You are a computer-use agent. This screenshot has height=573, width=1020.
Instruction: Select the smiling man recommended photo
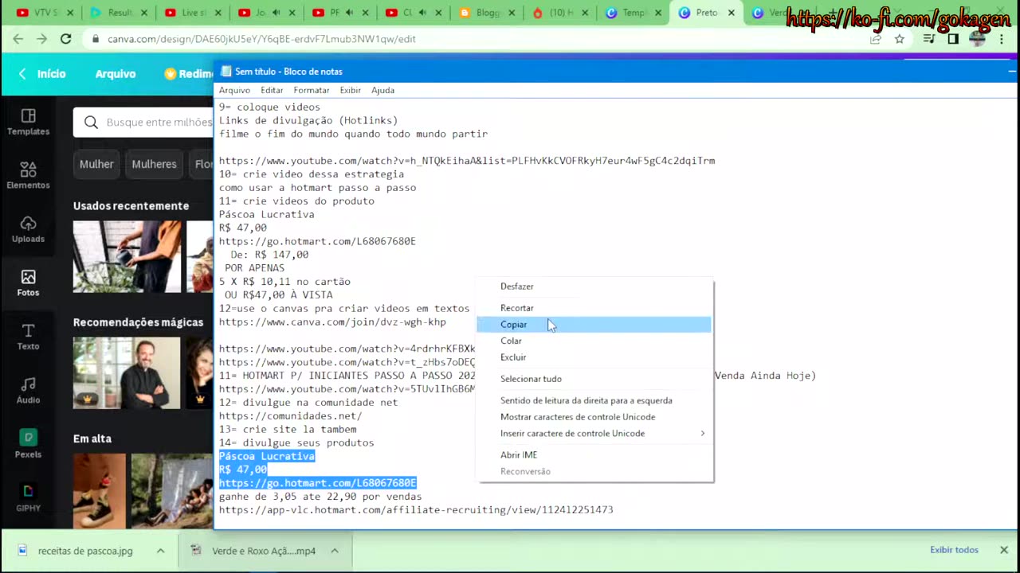point(127,372)
